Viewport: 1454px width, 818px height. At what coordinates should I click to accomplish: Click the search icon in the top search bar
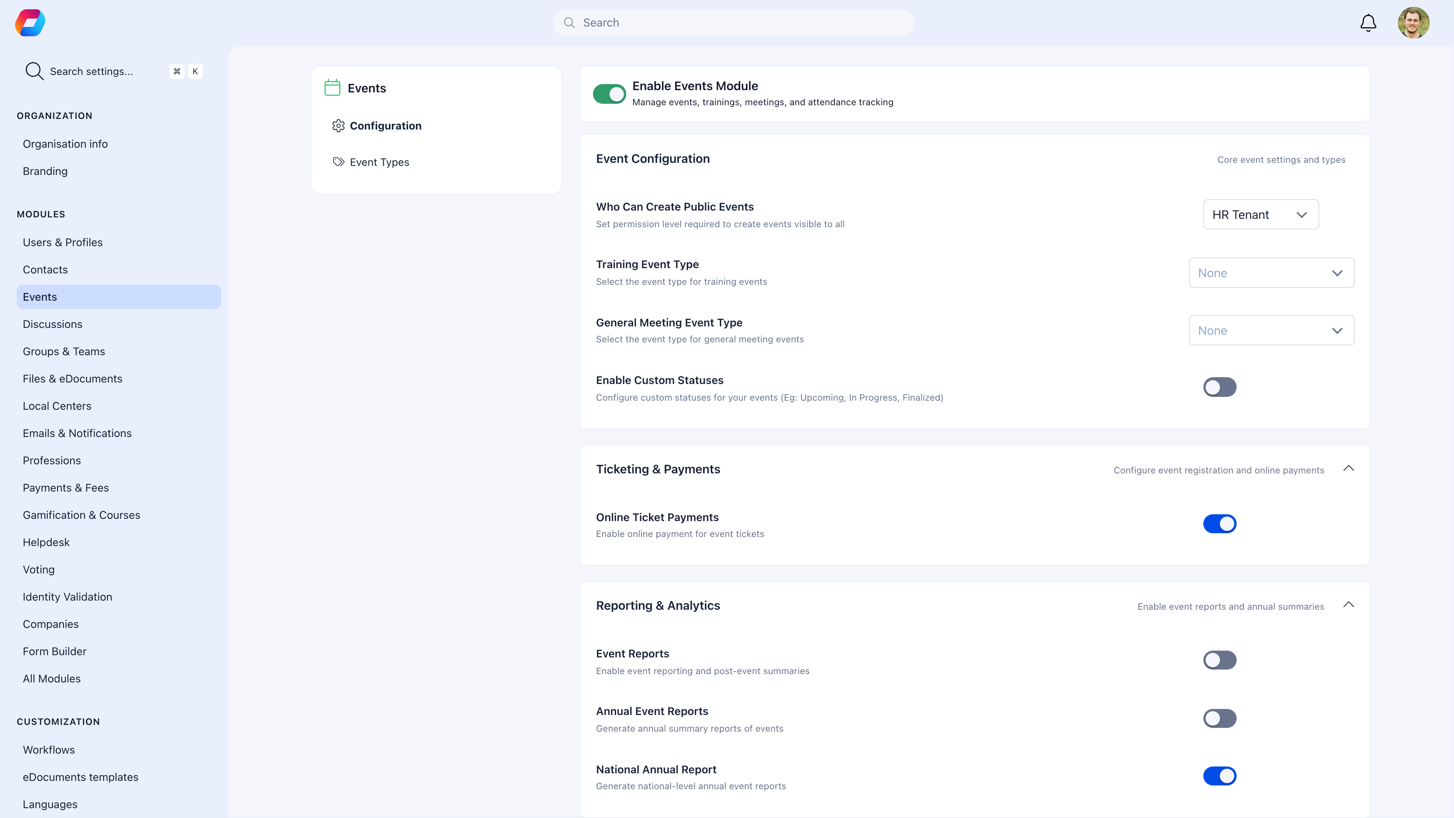tap(569, 23)
